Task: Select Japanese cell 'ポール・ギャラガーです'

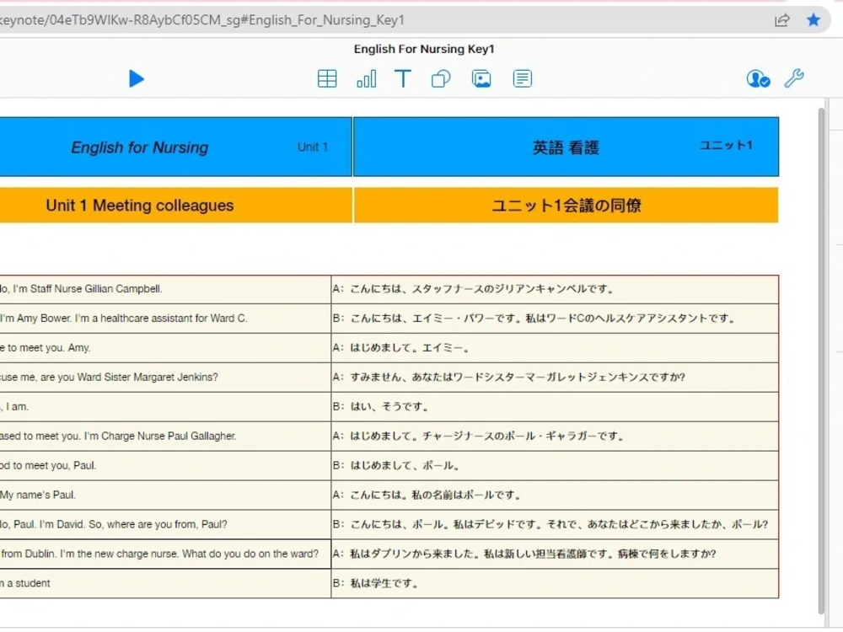Action: (555, 436)
